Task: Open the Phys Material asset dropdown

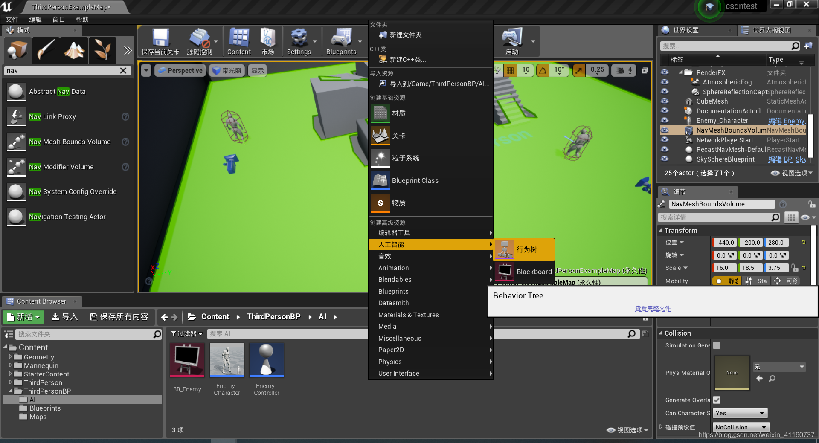Action: 779,367
